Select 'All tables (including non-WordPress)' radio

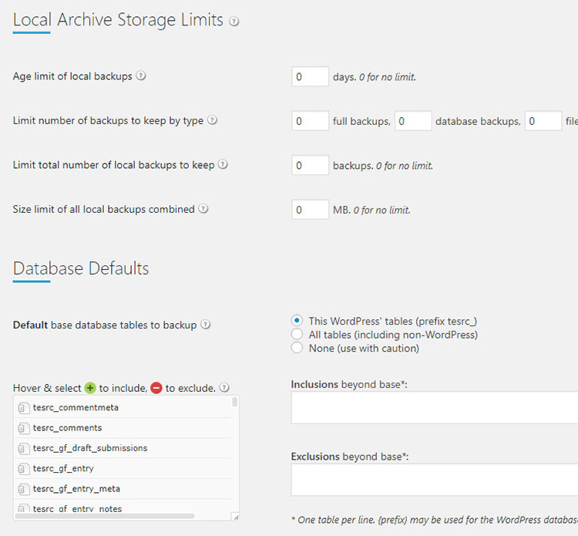(x=297, y=335)
